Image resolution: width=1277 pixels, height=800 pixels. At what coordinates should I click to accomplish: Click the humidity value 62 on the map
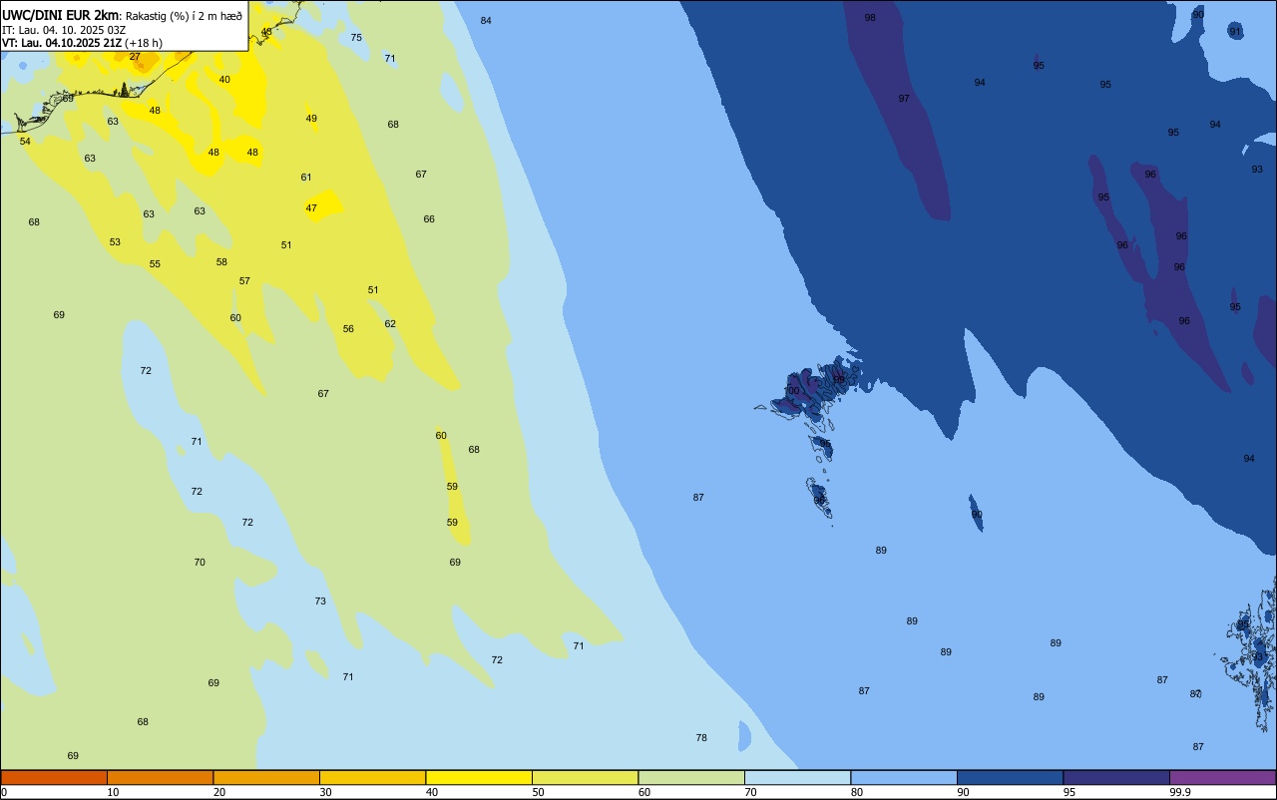[x=390, y=323]
